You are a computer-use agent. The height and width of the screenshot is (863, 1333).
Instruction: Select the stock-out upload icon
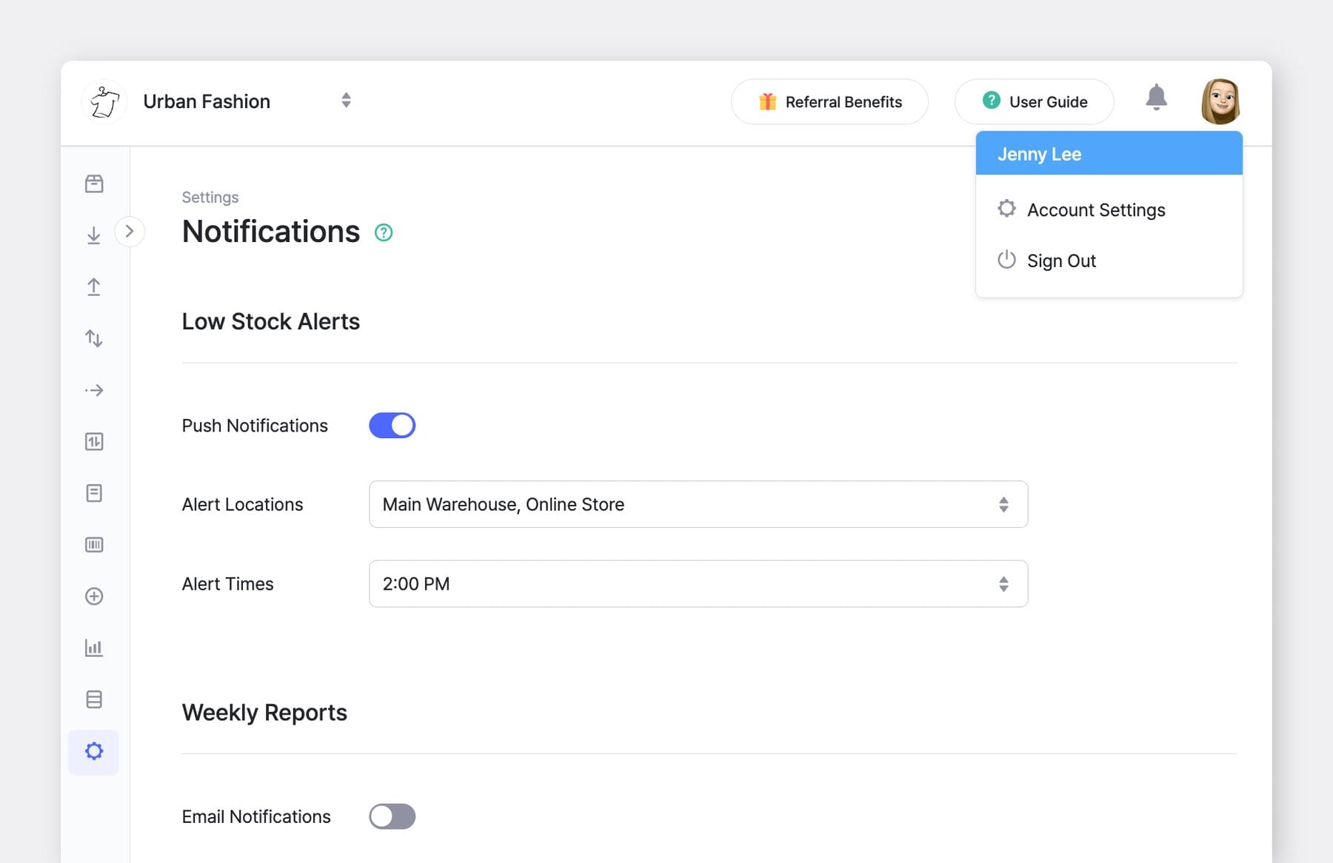tap(94, 287)
